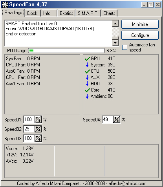The height and width of the screenshot is (187, 163).
Task: Click the SpeedFan fan icon in title bar
Action: pyautogui.click(x=5, y=5)
